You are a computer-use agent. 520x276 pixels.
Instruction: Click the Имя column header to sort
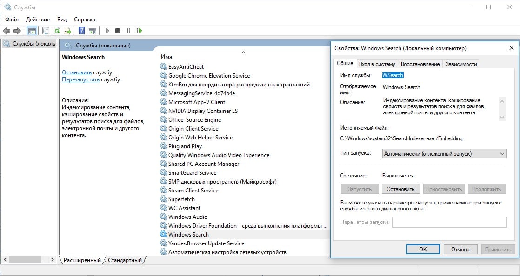pos(167,57)
